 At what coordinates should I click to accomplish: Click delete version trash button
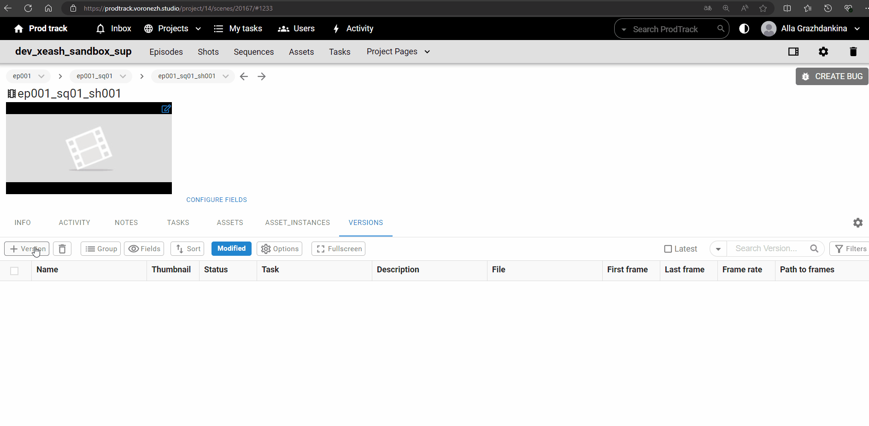click(62, 249)
